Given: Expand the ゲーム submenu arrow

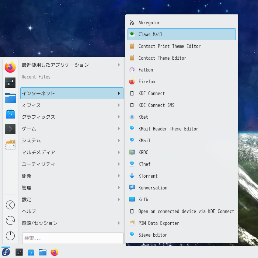Looking at the screenshot, I should [119, 129].
